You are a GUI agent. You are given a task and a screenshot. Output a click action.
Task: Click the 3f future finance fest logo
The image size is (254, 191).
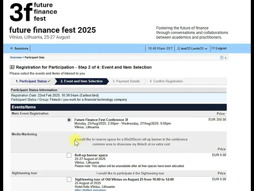point(33,12)
